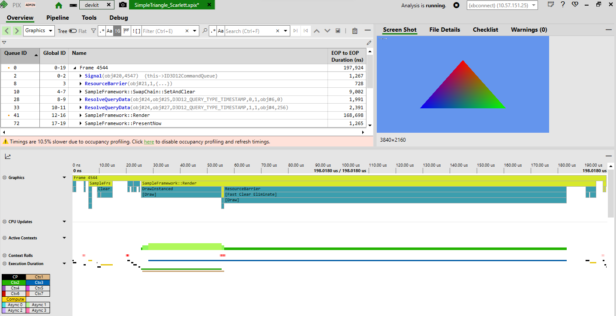Toggle the ![ ] filter option
Viewport: 616px width, 316px height.
click(x=136, y=31)
